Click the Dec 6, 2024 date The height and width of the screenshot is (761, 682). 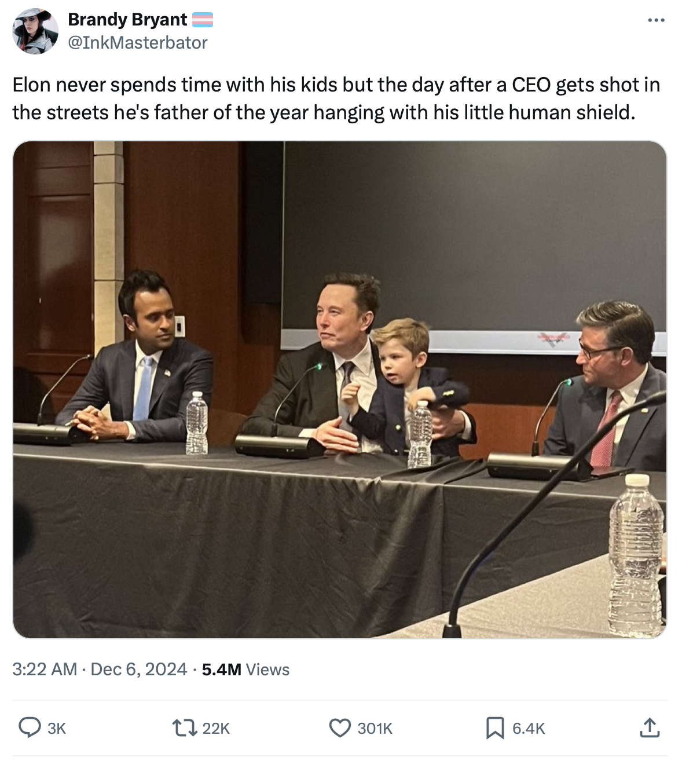139,669
